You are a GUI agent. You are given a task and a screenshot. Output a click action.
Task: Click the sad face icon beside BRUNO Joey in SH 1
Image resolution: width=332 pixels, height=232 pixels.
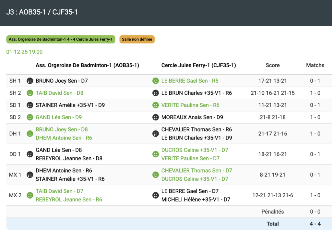pyautogui.click(x=30, y=81)
